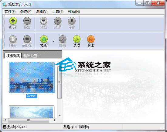Click the horizontal scrollbar thumb
The height and width of the screenshot is (132, 167).
click(29, 120)
